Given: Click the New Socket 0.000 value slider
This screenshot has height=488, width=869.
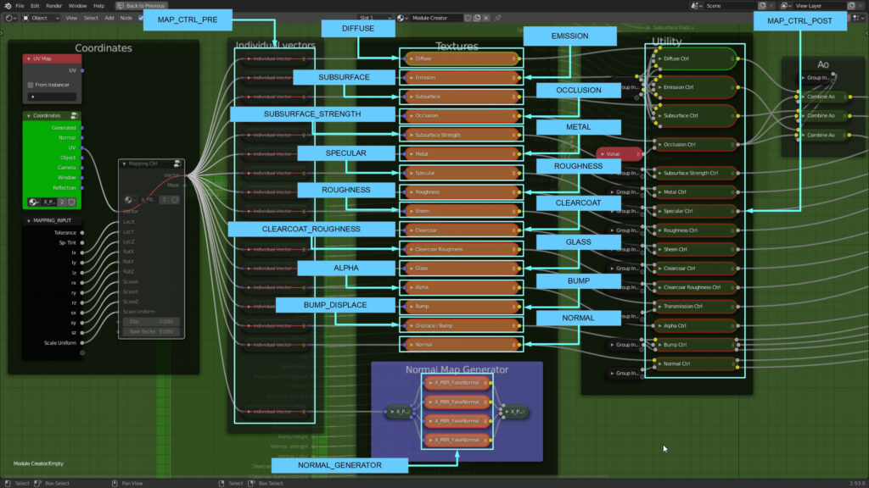Looking at the screenshot, I should click(x=151, y=331).
